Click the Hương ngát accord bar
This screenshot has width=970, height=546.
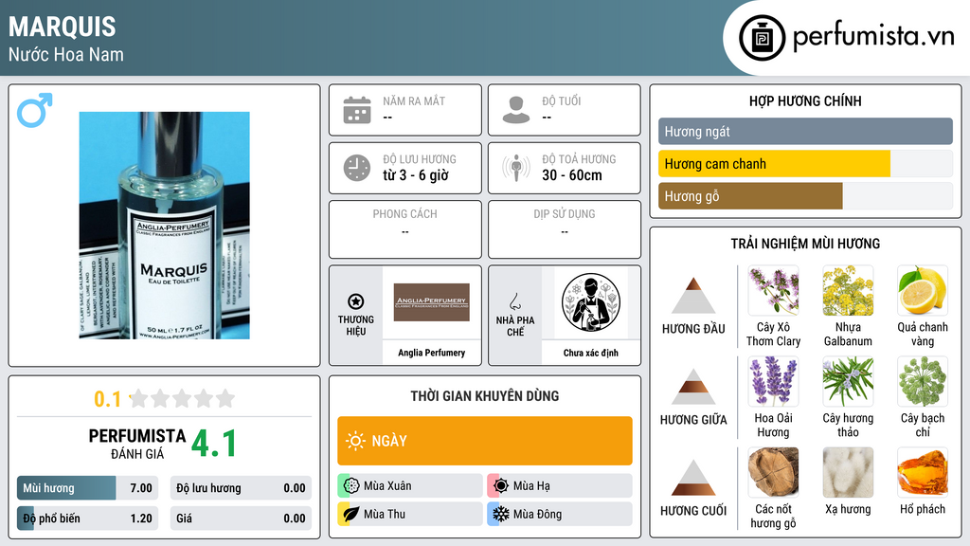[805, 131]
